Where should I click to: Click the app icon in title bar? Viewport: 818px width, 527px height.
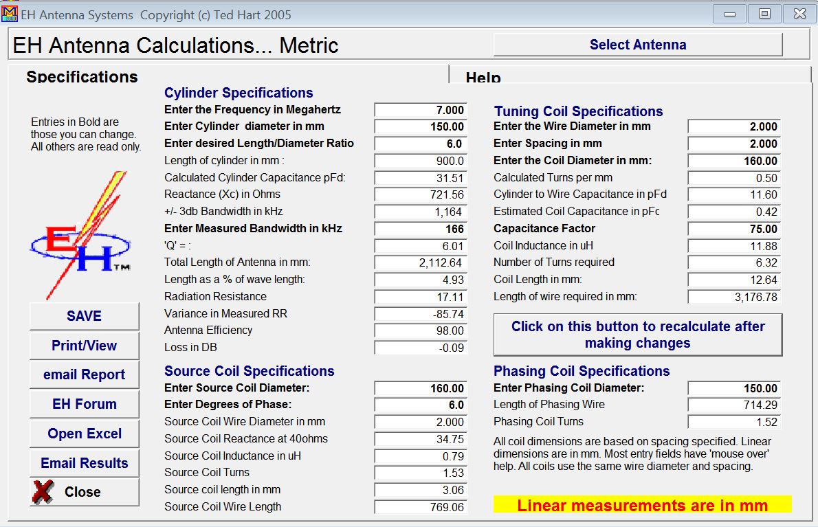10,14
